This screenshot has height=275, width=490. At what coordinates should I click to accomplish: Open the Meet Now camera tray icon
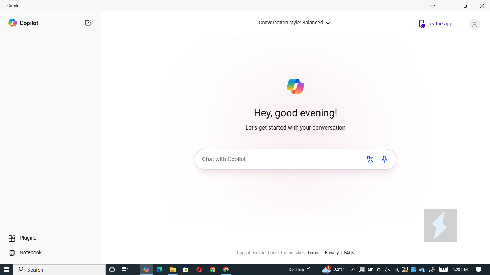click(x=379, y=270)
